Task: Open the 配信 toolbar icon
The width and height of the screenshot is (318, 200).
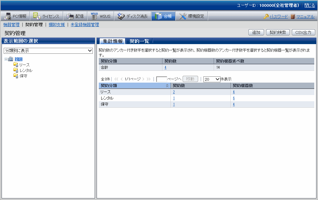Action: pyautogui.click(x=70, y=16)
